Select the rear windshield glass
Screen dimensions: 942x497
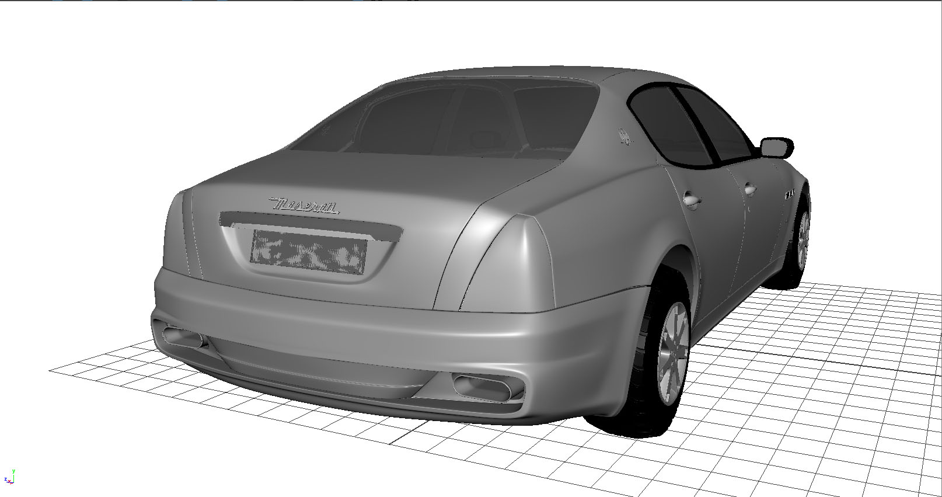click(x=444, y=120)
